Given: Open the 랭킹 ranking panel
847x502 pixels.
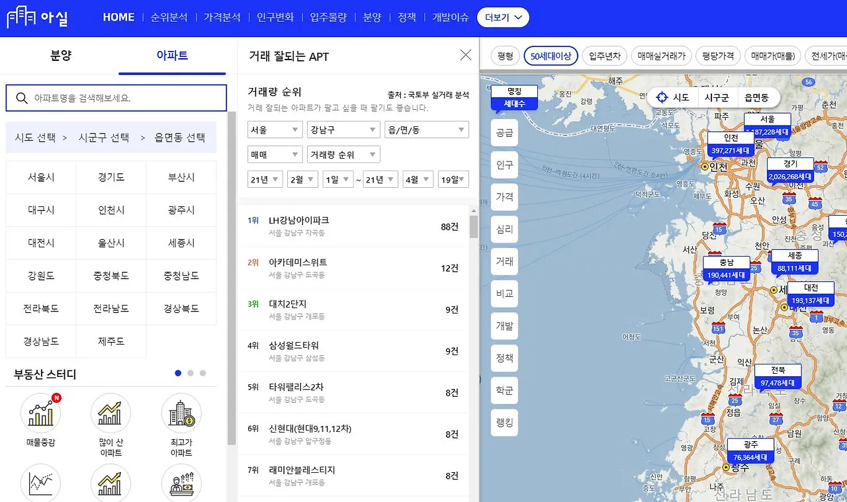Looking at the screenshot, I should point(504,423).
